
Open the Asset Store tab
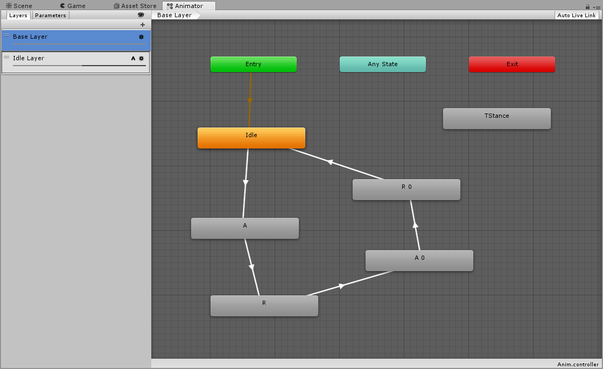(x=135, y=6)
